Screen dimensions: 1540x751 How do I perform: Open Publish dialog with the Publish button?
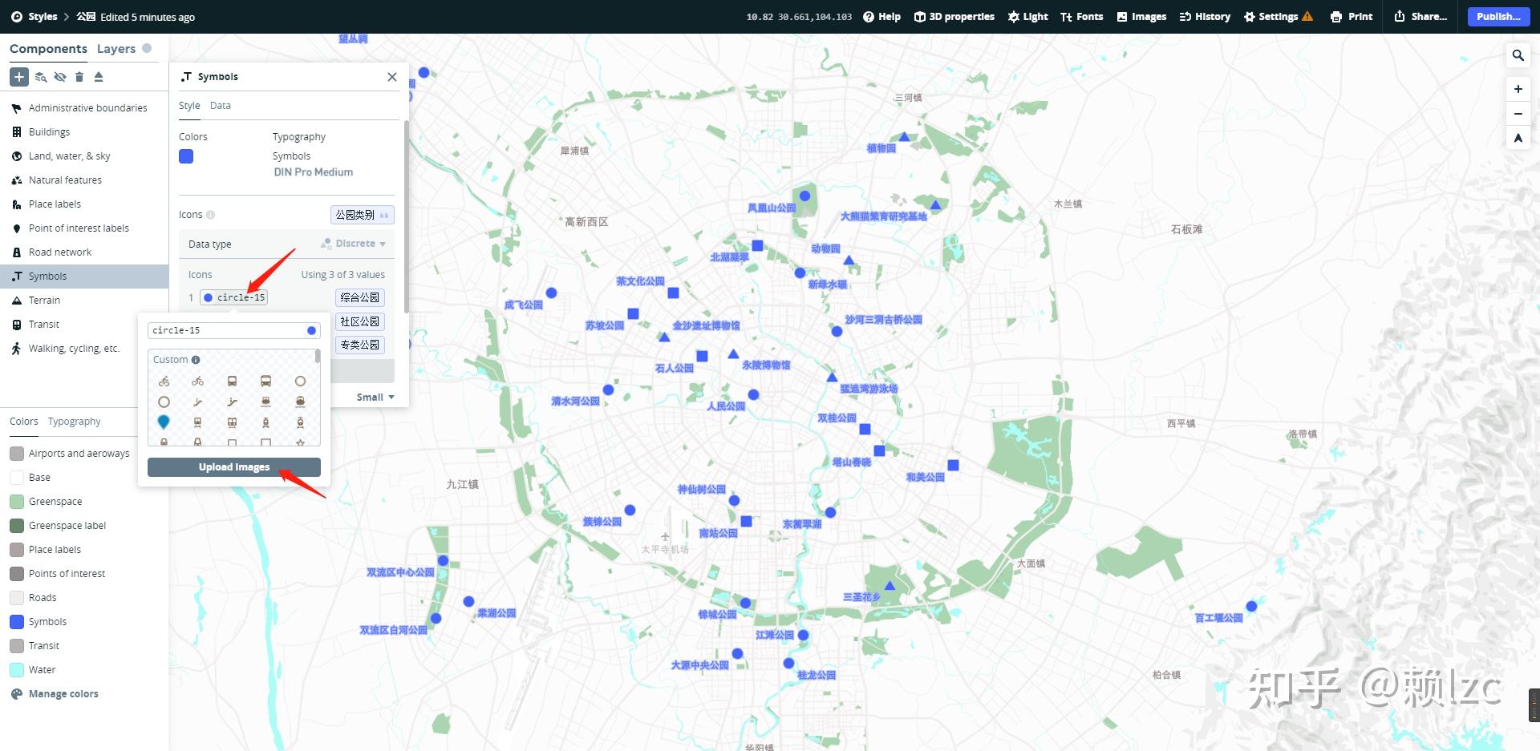coord(1497,16)
